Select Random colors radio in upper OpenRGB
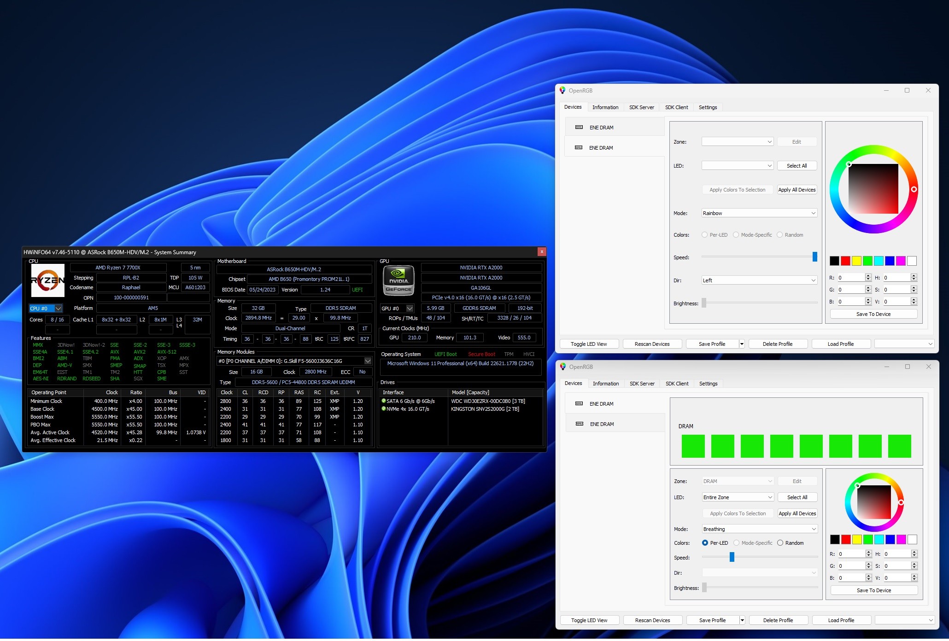 [779, 235]
